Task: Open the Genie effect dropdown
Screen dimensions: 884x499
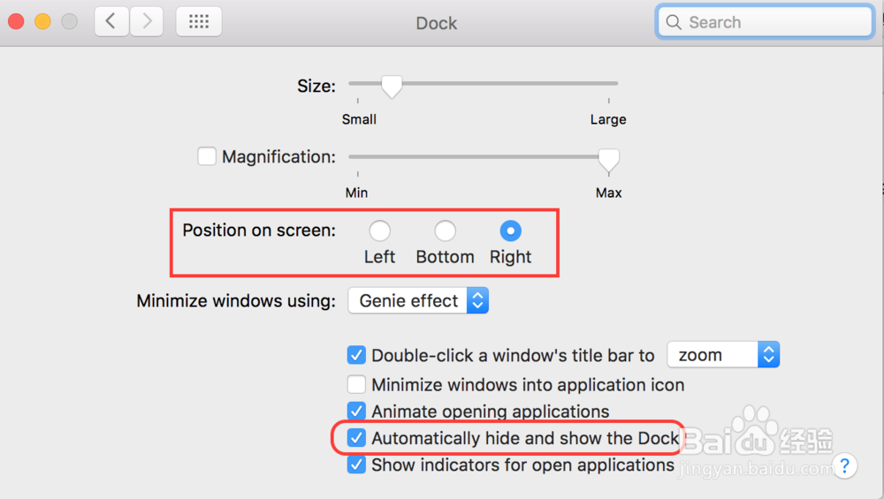Action: [x=418, y=300]
